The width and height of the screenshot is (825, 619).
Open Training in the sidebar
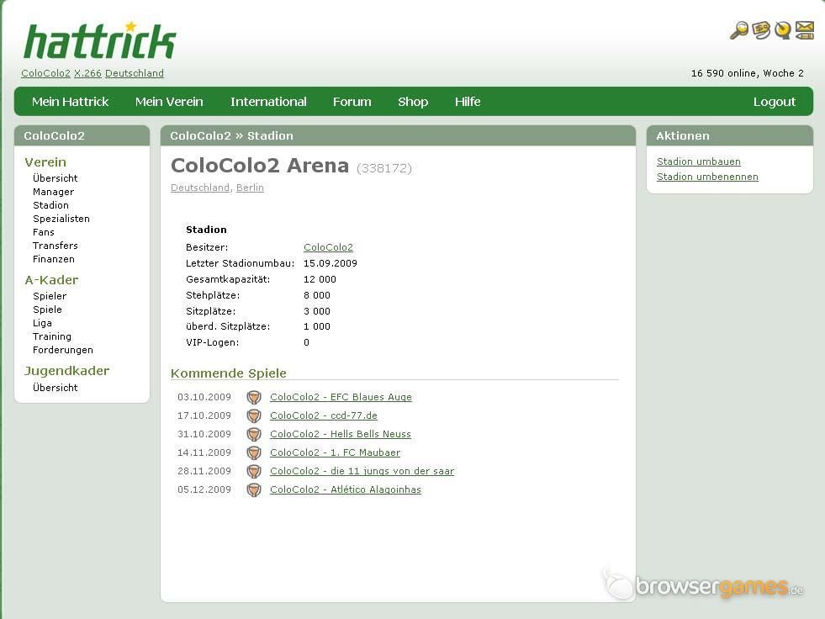[52, 337]
